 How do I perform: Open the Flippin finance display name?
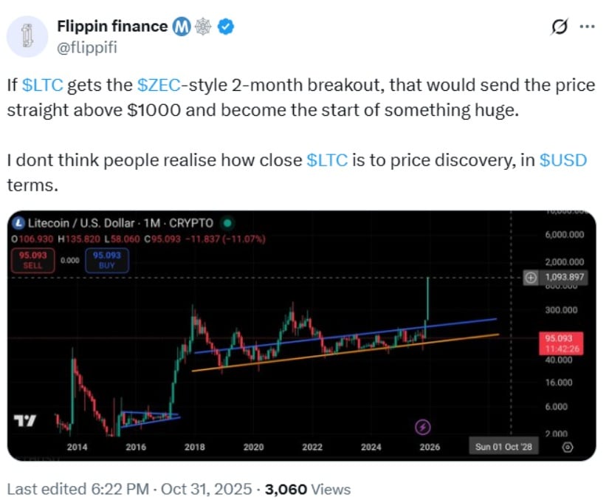(112, 27)
